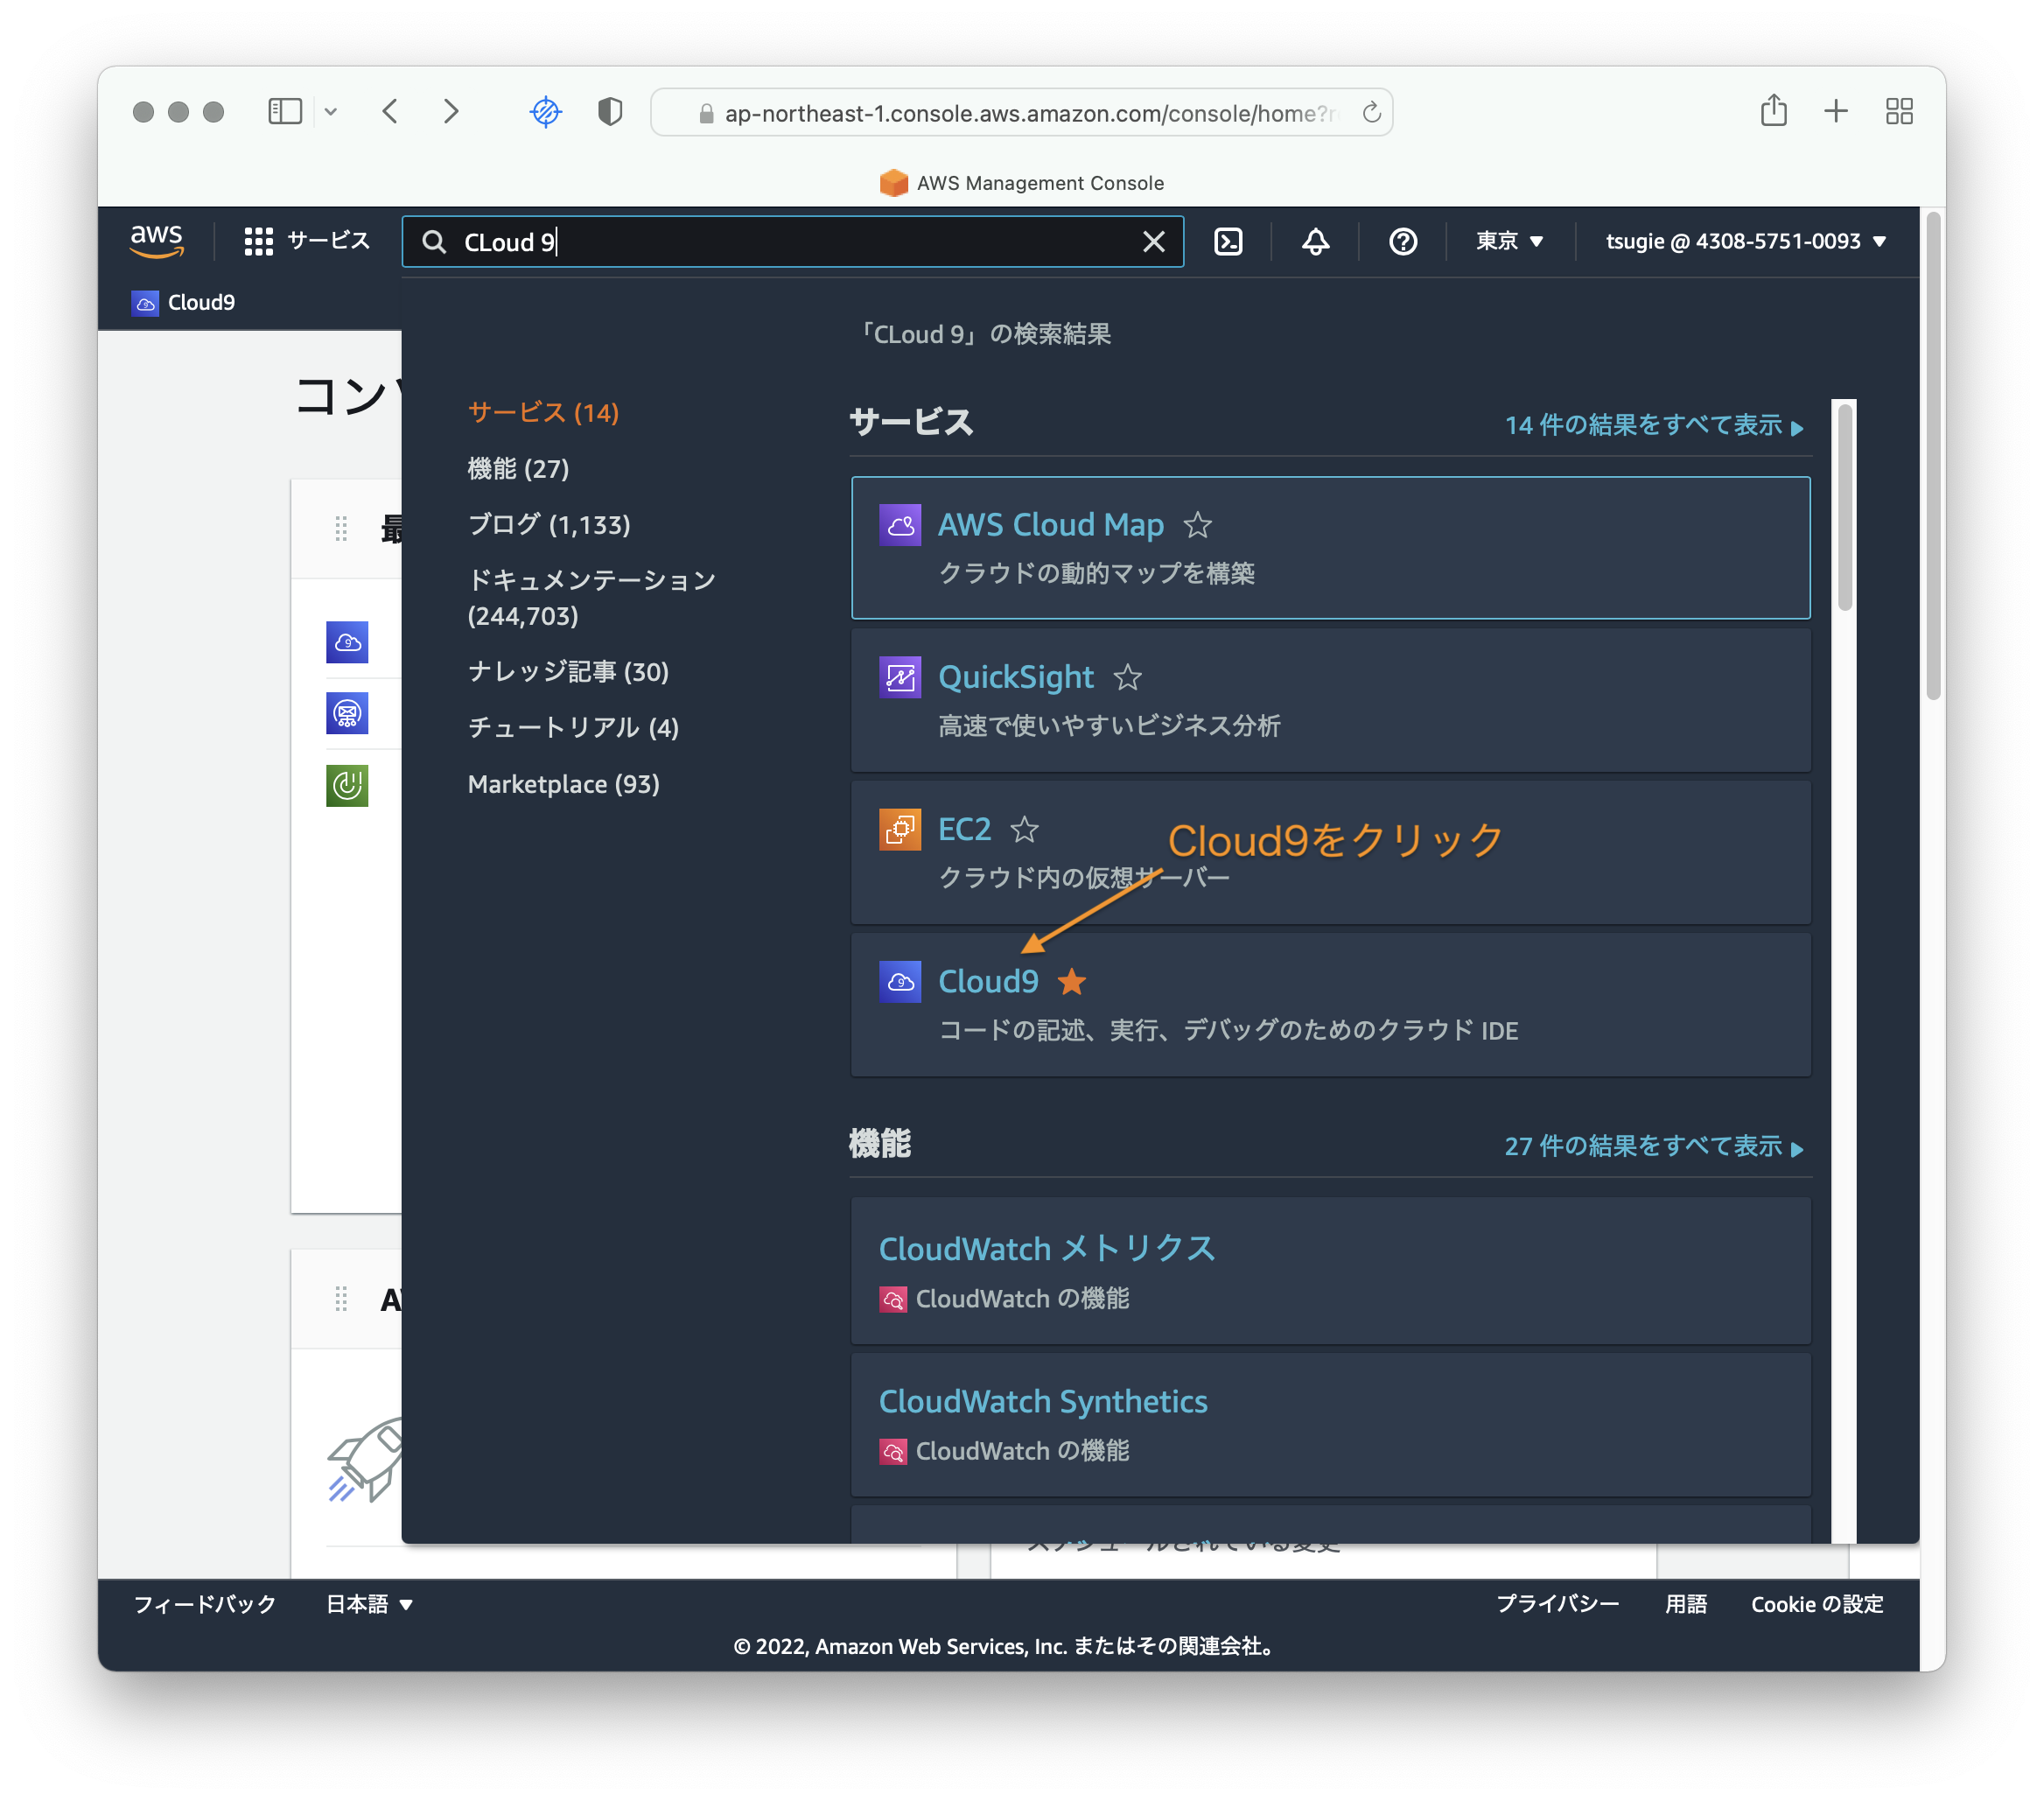2044x1801 pixels.
Task: Clear the search box with the X
Action: pyautogui.click(x=1154, y=241)
